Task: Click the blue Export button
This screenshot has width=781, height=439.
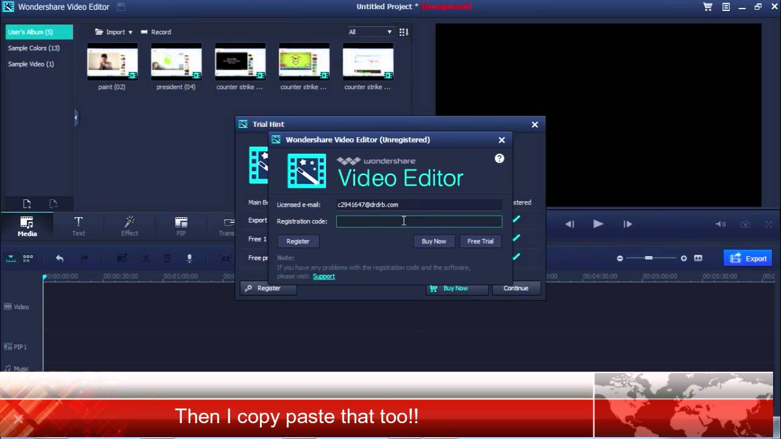Action: 748,259
